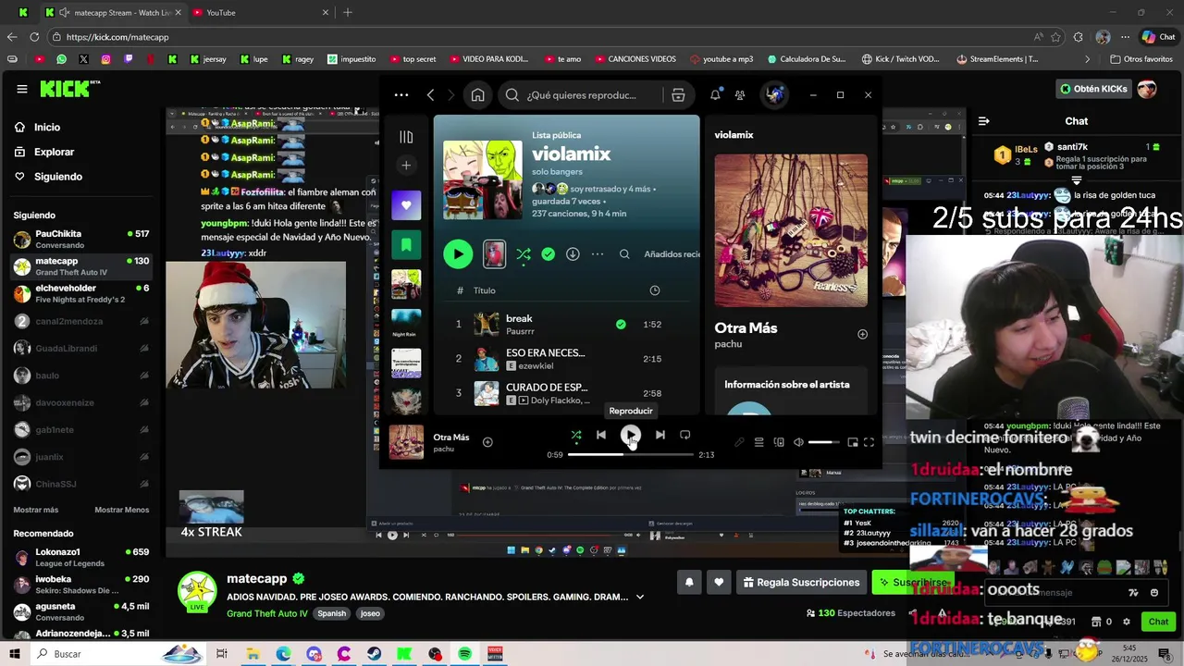Click Spotify search field '¿Qué quieres reproducir'
Image resolution: width=1184 pixels, height=666 pixels.
pos(581,95)
